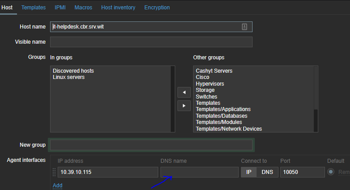Select Cisco in Other groups
The image size is (350, 190).
click(202, 77)
